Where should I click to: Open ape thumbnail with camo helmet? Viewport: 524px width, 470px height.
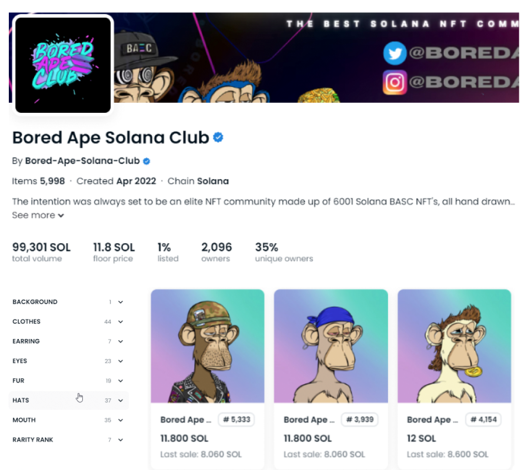[x=208, y=346]
